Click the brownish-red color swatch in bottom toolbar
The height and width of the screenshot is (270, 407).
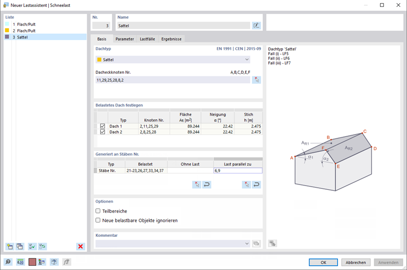pyautogui.click(x=32, y=262)
